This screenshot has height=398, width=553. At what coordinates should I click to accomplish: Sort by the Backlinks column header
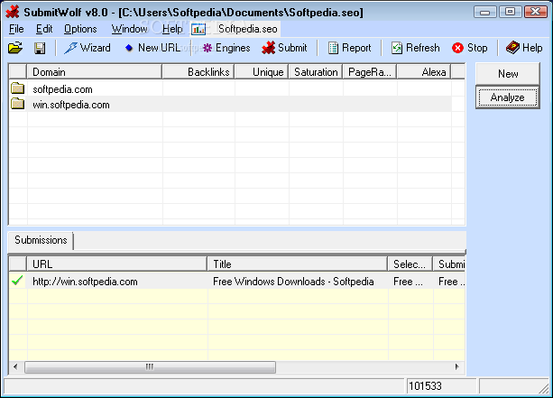(x=198, y=72)
